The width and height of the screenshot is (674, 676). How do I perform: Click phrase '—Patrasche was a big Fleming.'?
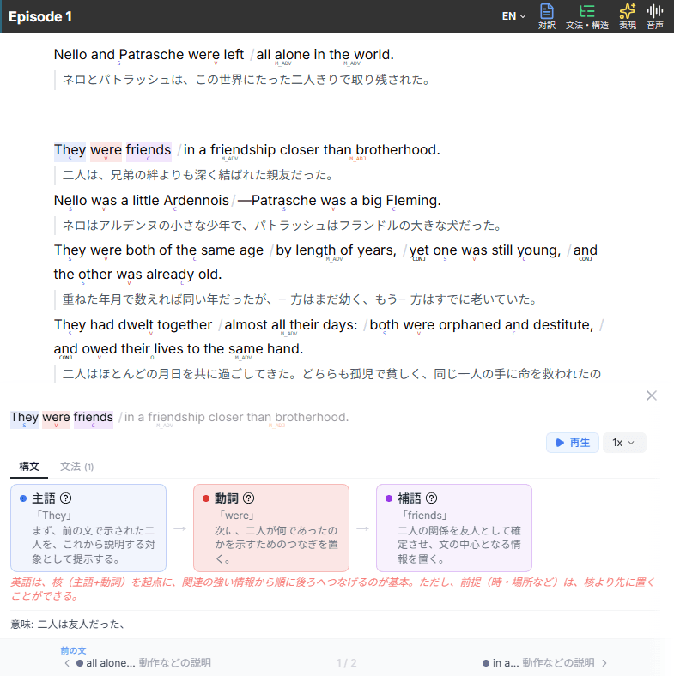tap(339, 201)
